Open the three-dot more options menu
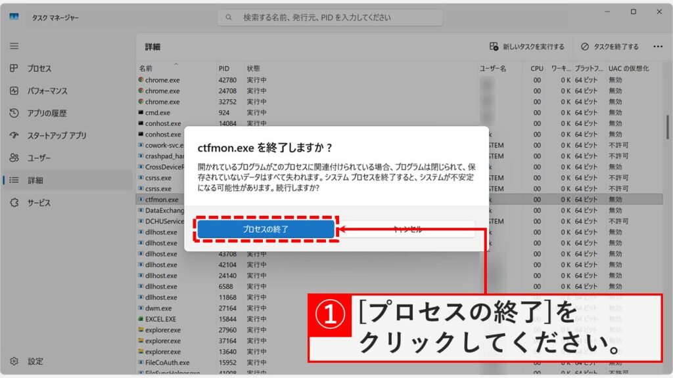Viewport: 673px width, 378px height. tap(658, 47)
